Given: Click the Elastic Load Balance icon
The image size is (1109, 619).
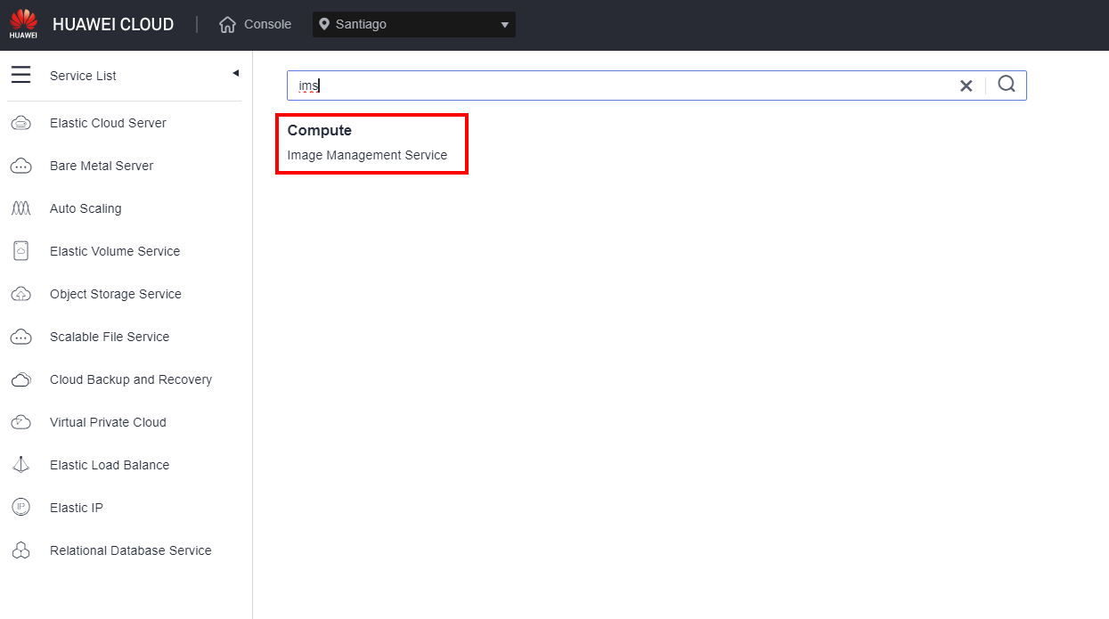Looking at the screenshot, I should pyautogui.click(x=20, y=465).
